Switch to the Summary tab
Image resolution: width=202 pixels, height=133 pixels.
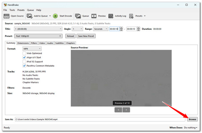tap(11, 43)
